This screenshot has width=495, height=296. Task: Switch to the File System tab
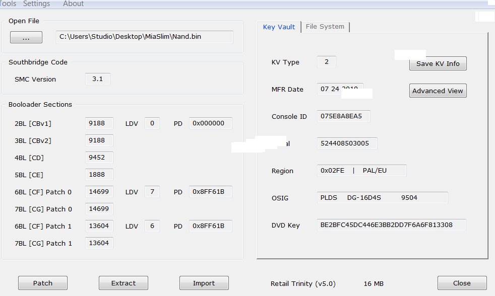(x=325, y=27)
